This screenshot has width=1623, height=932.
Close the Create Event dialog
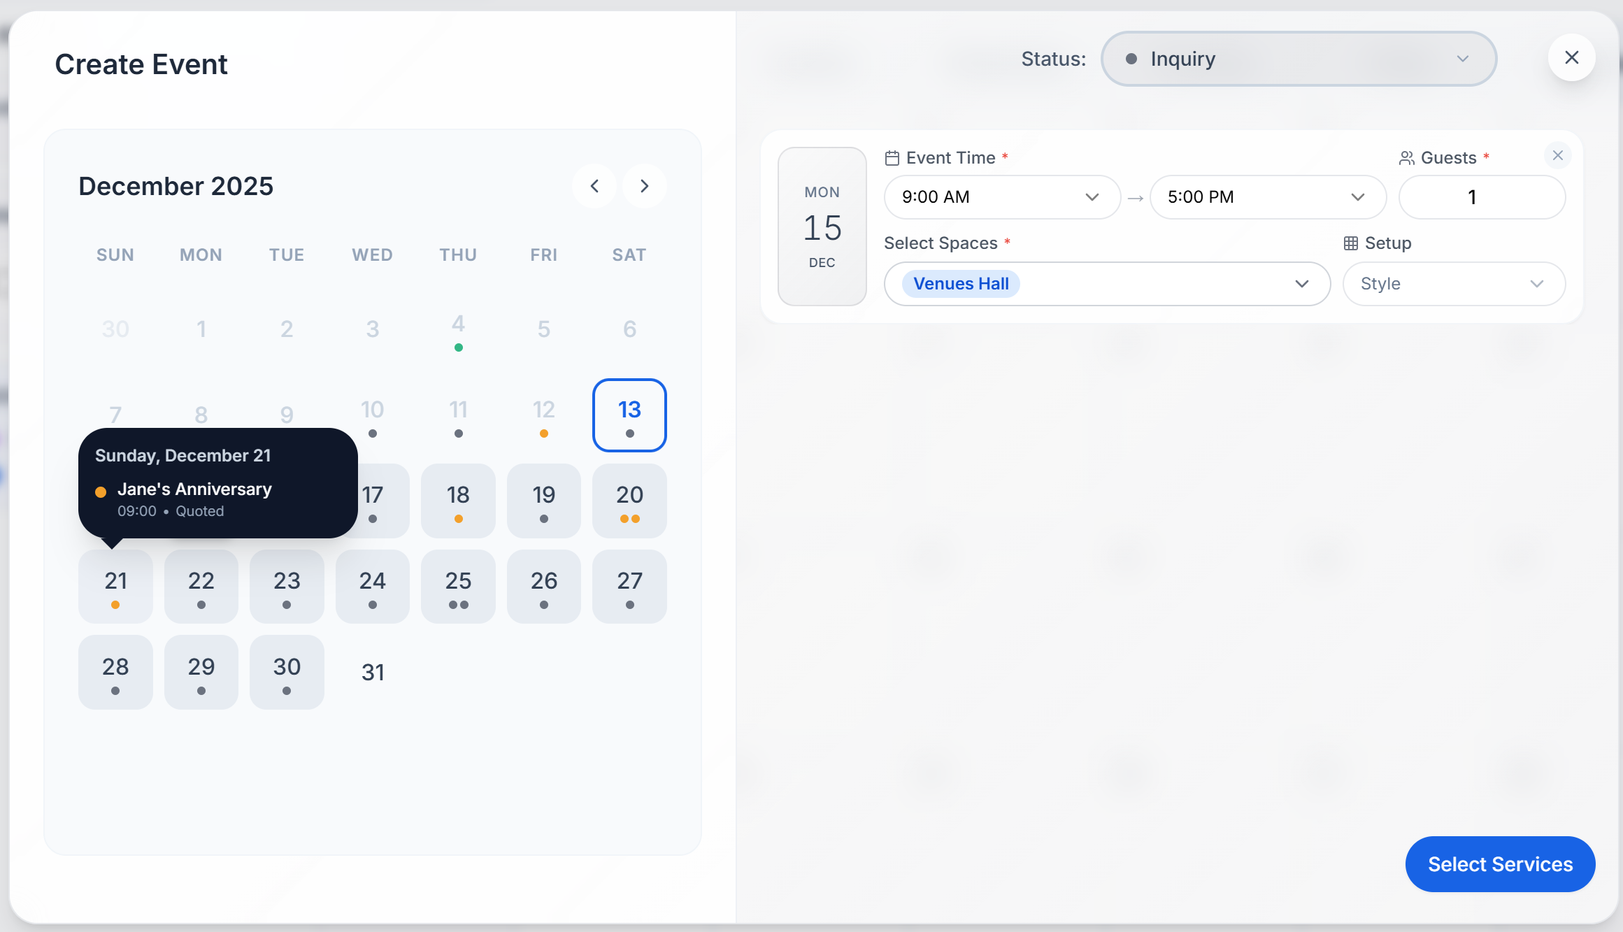pos(1572,58)
